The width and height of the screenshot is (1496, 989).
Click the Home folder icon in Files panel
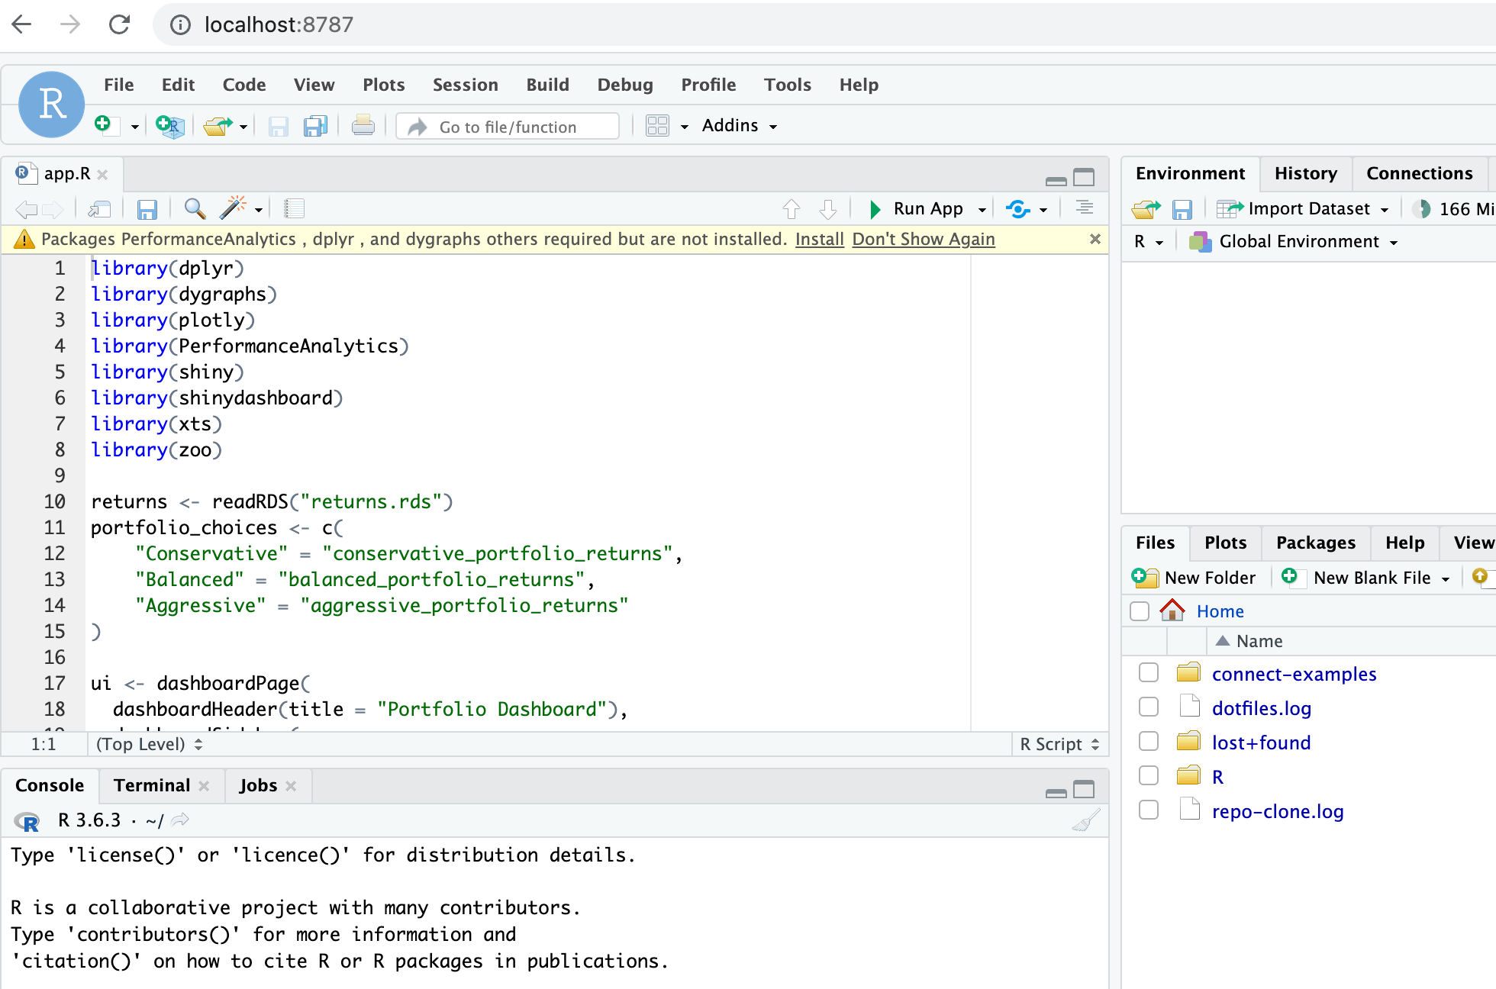tap(1174, 610)
